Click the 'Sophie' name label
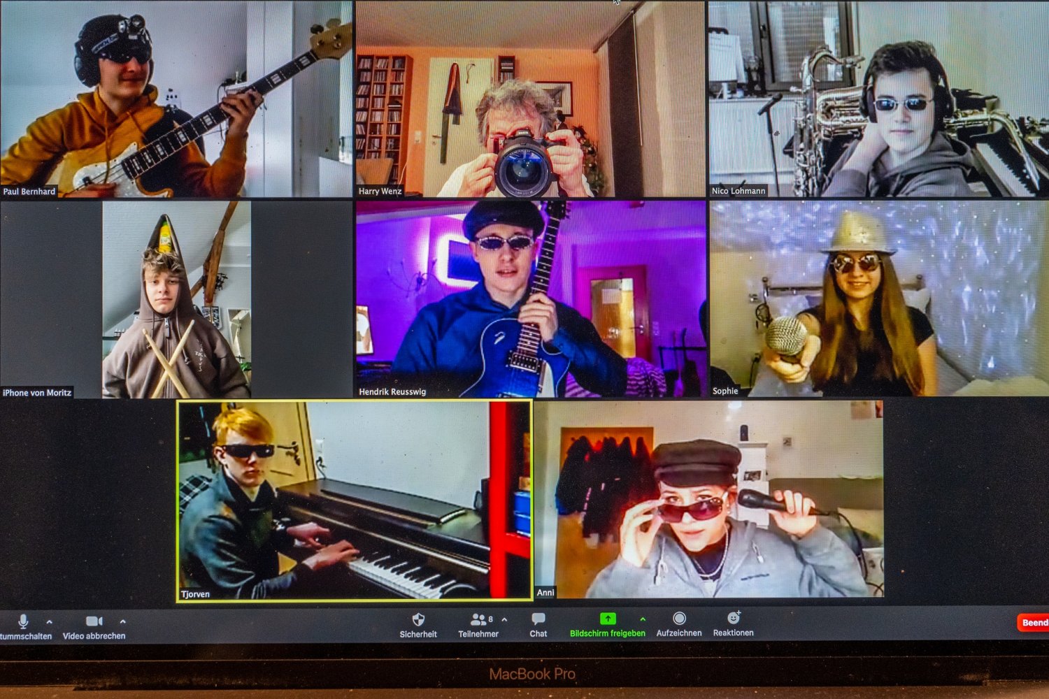The height and width of the screenshot is (699, 1049). pos(725,391)
